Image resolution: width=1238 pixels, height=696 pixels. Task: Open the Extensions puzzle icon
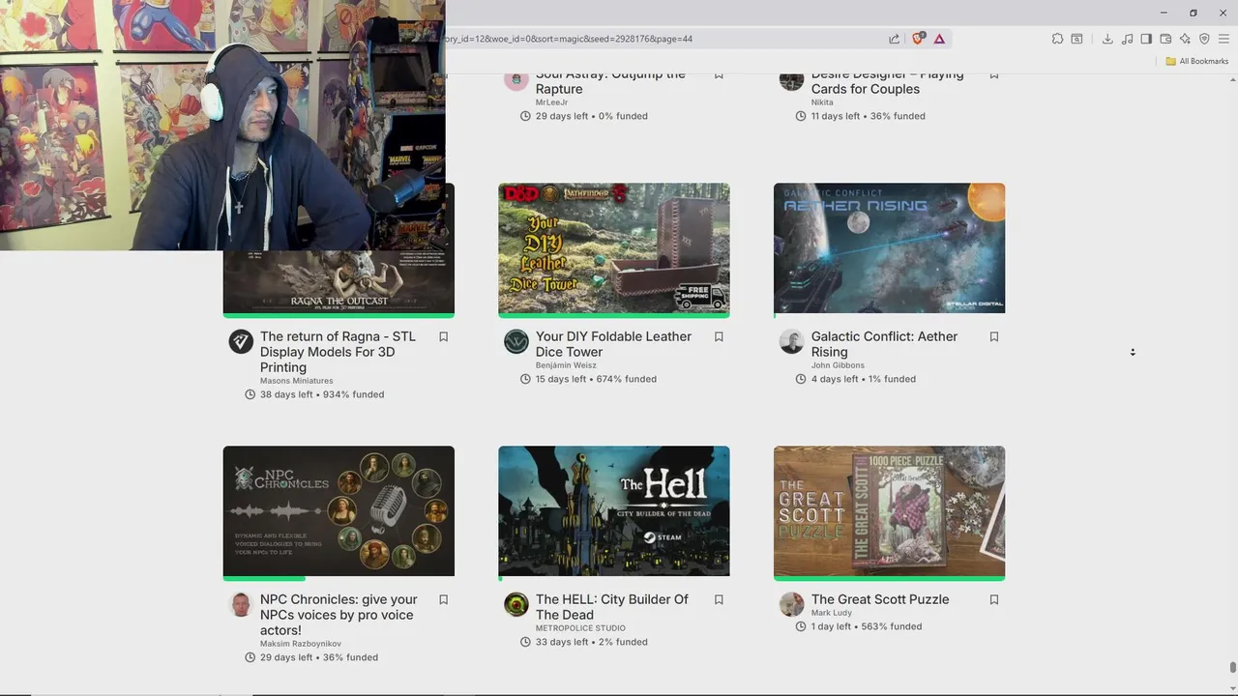[1057, 39]
